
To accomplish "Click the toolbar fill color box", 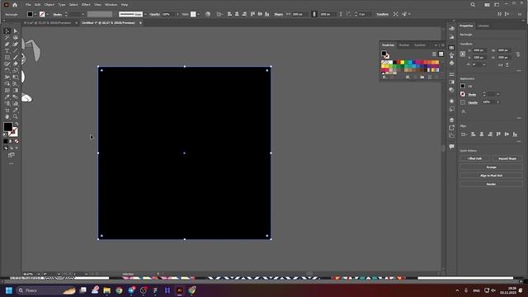I will (x=7, y=127).
